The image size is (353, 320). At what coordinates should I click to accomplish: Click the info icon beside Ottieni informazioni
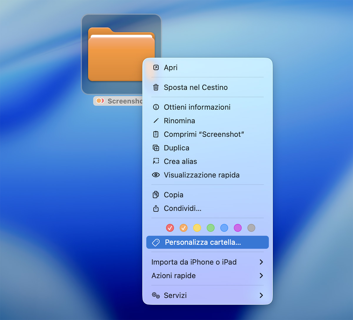click(156, 107)
